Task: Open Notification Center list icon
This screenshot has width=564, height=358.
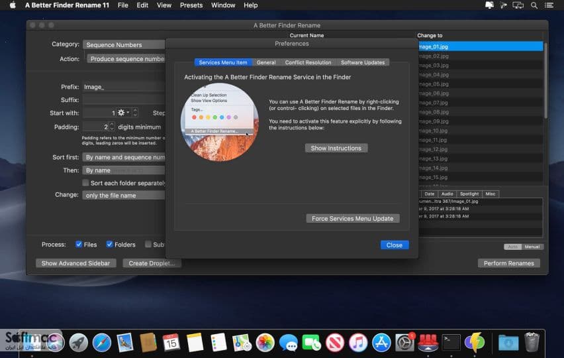Action: 549,5
